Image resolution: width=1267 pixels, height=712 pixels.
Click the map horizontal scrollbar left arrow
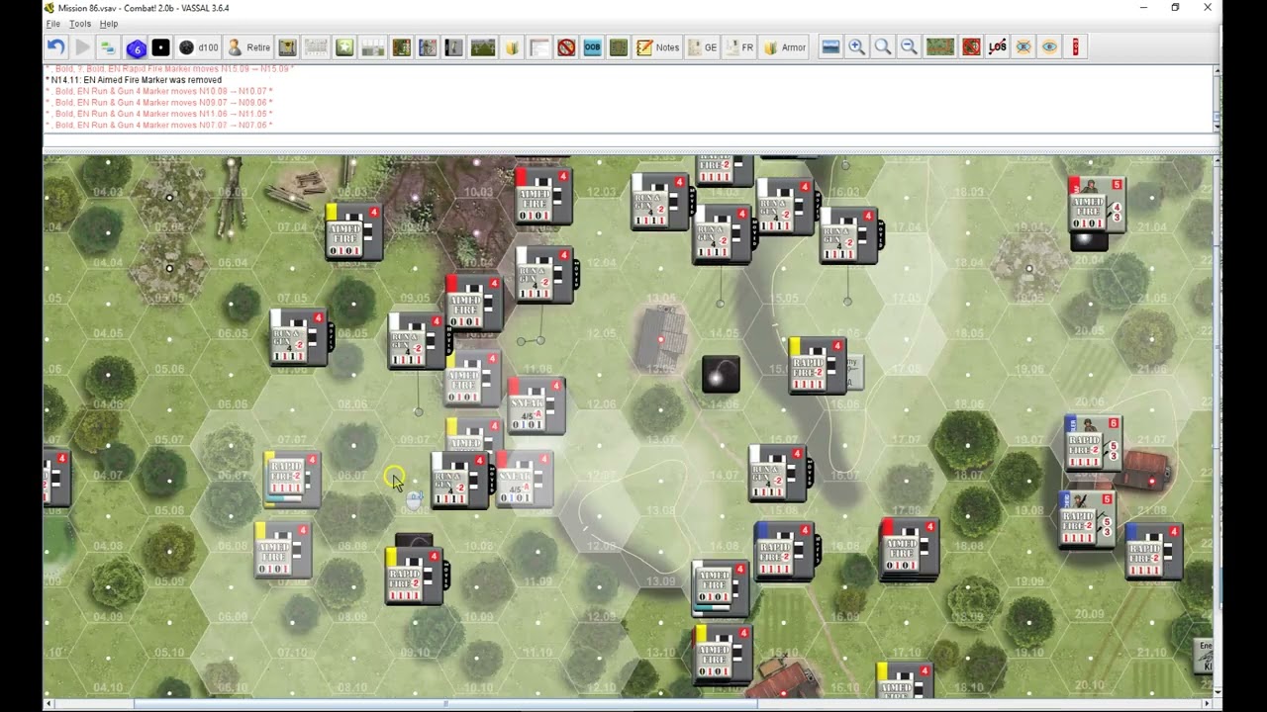[49, 704]
